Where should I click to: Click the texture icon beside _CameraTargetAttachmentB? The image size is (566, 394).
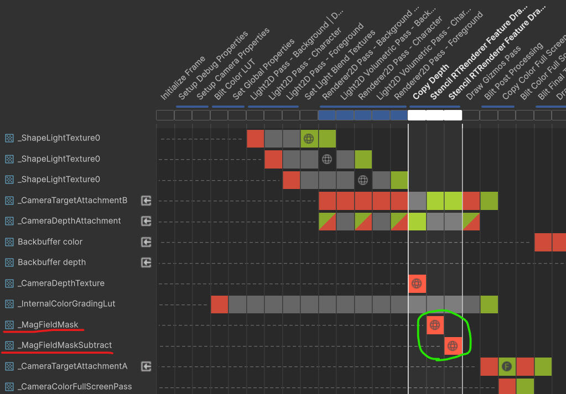coord(9,201)
